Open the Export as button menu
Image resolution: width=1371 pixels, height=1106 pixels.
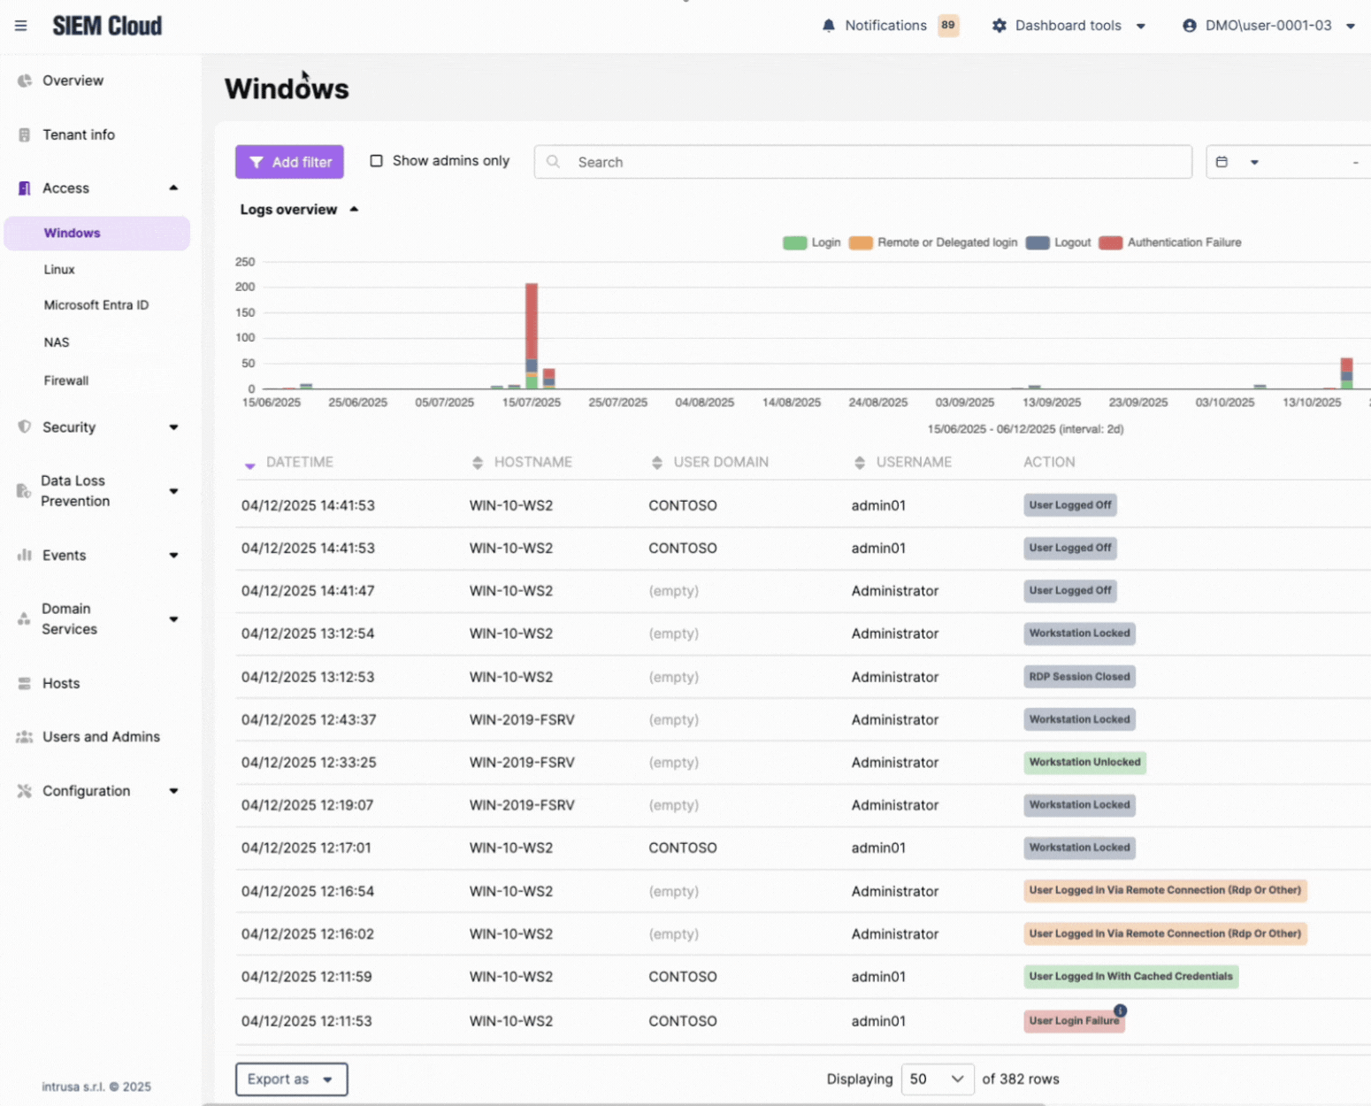point(291,1079)
